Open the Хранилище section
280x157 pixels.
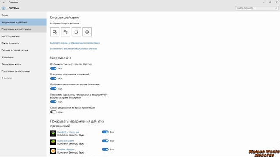(23, 57)
